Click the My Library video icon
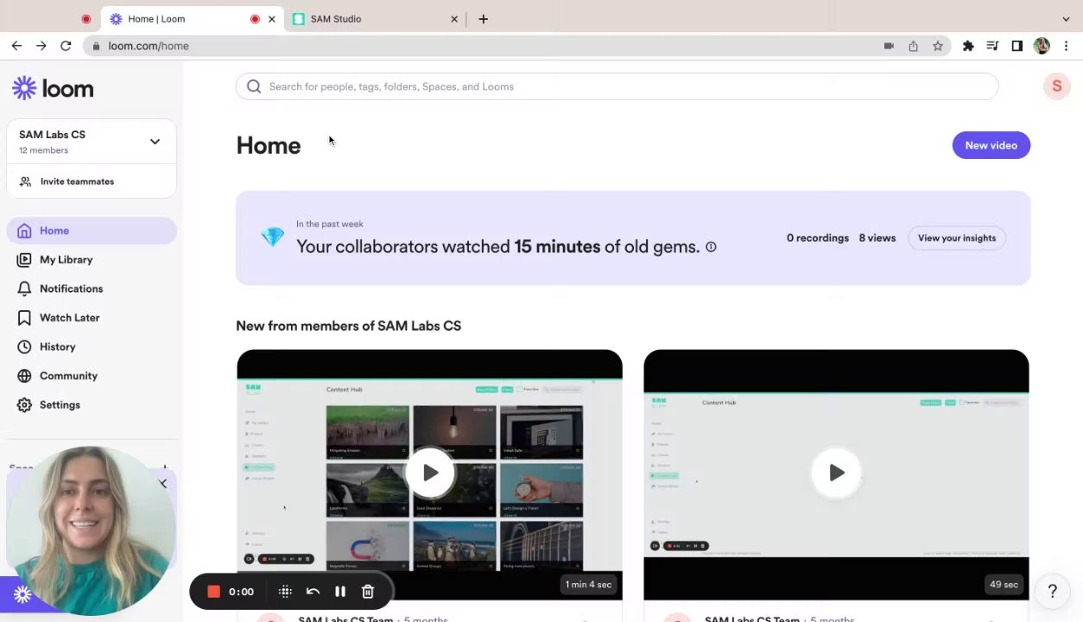The height and width of the screenshot is (622, 1083). [24, 260]
